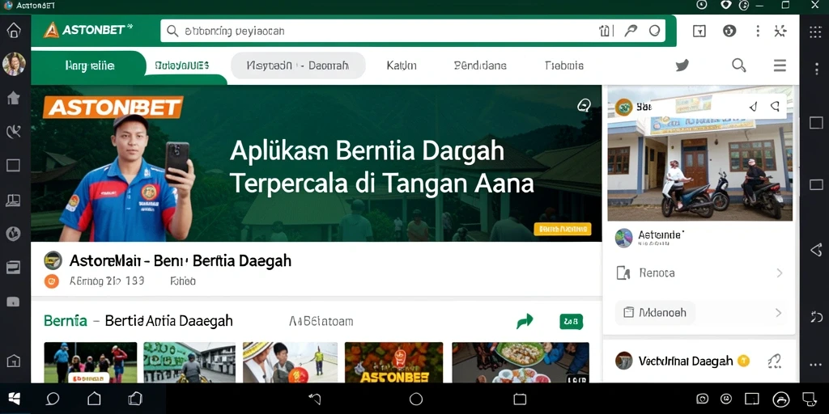Expand the Renota row chevron
Image resolution: width=829 pixels, height=414 pixels.
[x=780, y=273]
